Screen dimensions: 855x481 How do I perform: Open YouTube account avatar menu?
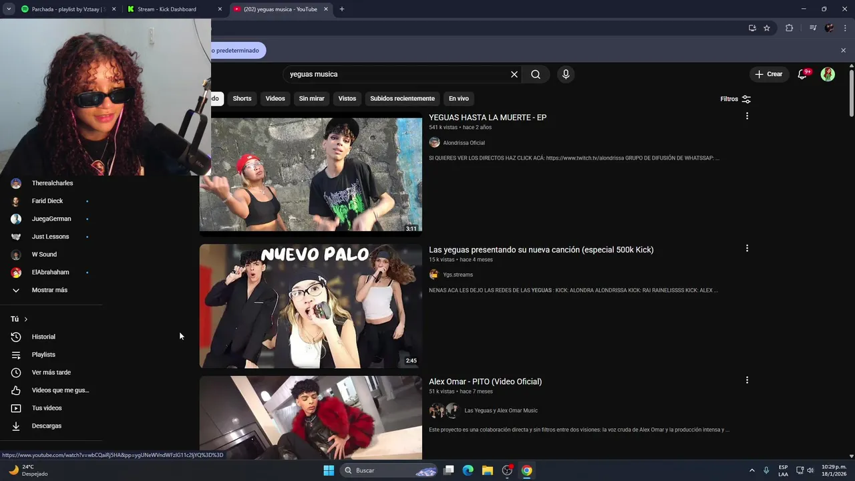click(828, 74)
